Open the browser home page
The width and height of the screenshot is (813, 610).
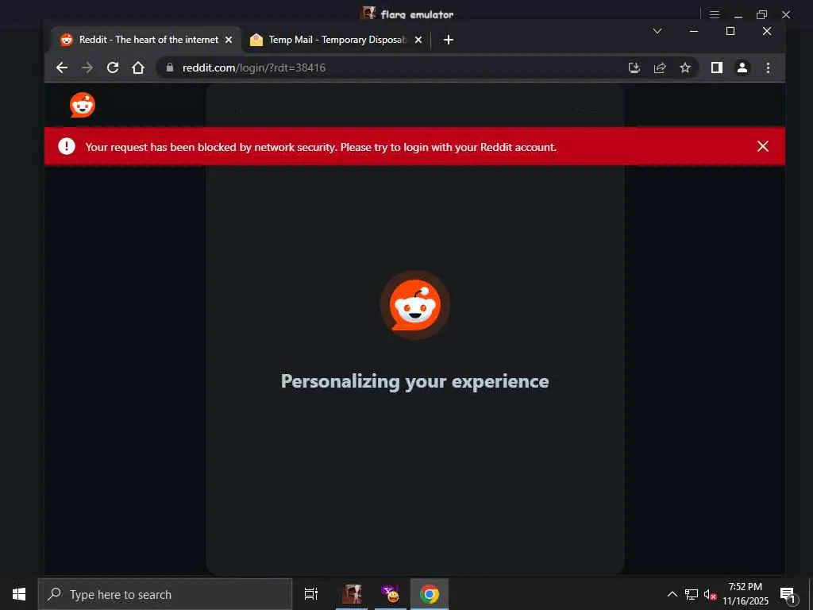(x=138, y=68)
